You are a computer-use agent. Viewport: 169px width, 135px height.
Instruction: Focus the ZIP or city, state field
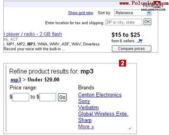tap(124, 22)
